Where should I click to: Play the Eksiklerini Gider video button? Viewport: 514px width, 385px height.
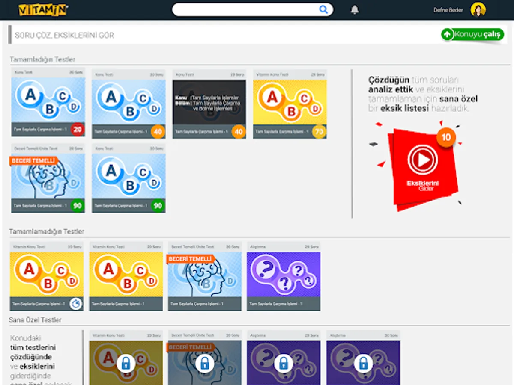click(x=423, y=160)
